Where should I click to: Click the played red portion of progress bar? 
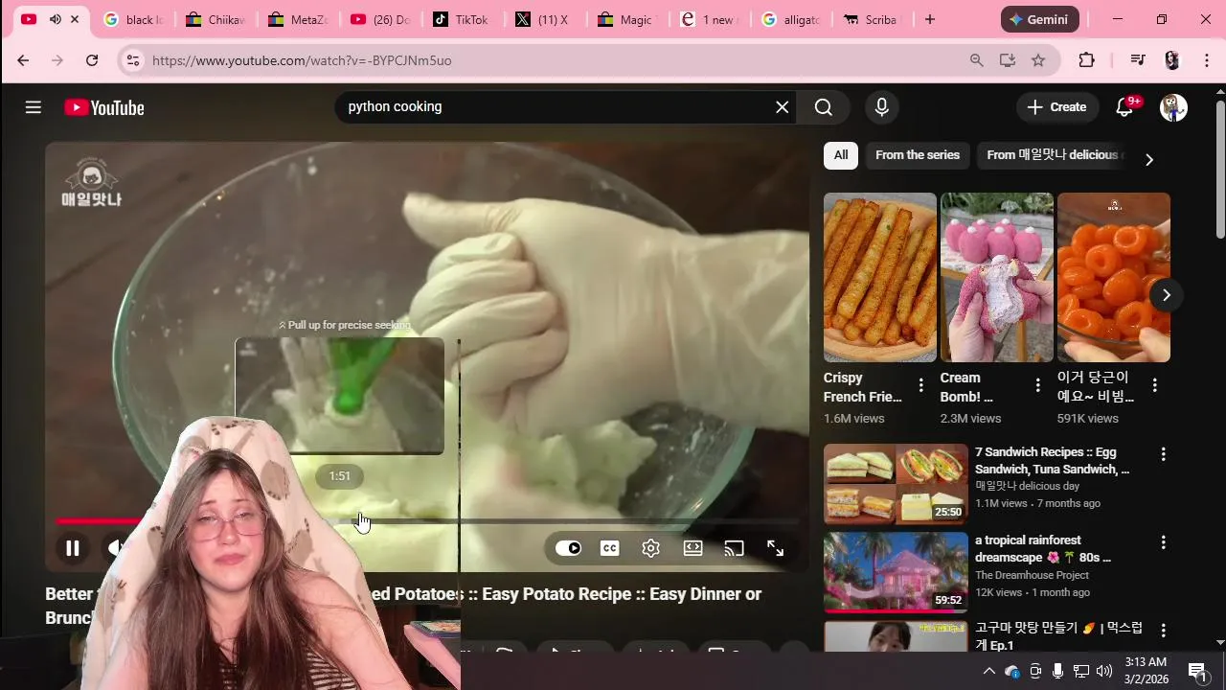click(101, 521)
